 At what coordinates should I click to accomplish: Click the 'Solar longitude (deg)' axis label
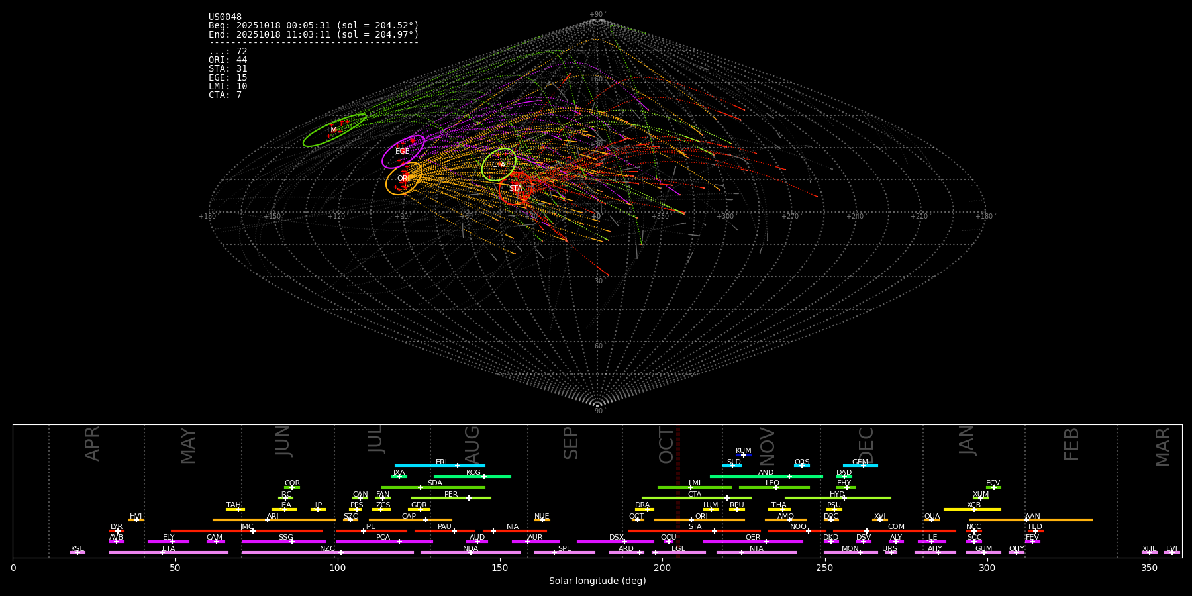pyautogui.click(x=597, y=581)
